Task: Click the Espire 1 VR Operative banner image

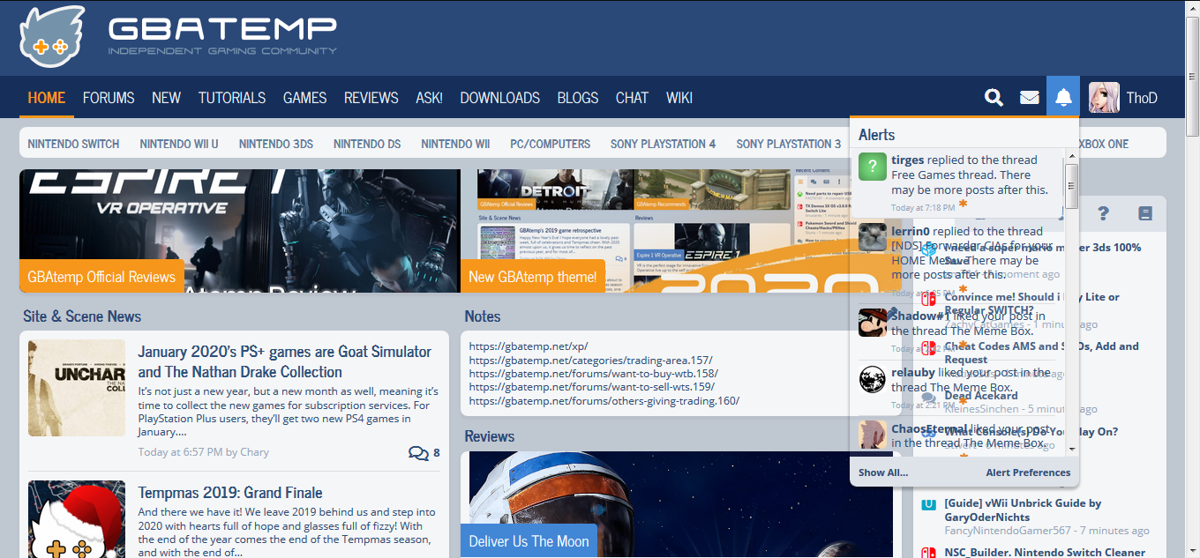Action: (x=240, y=231)
